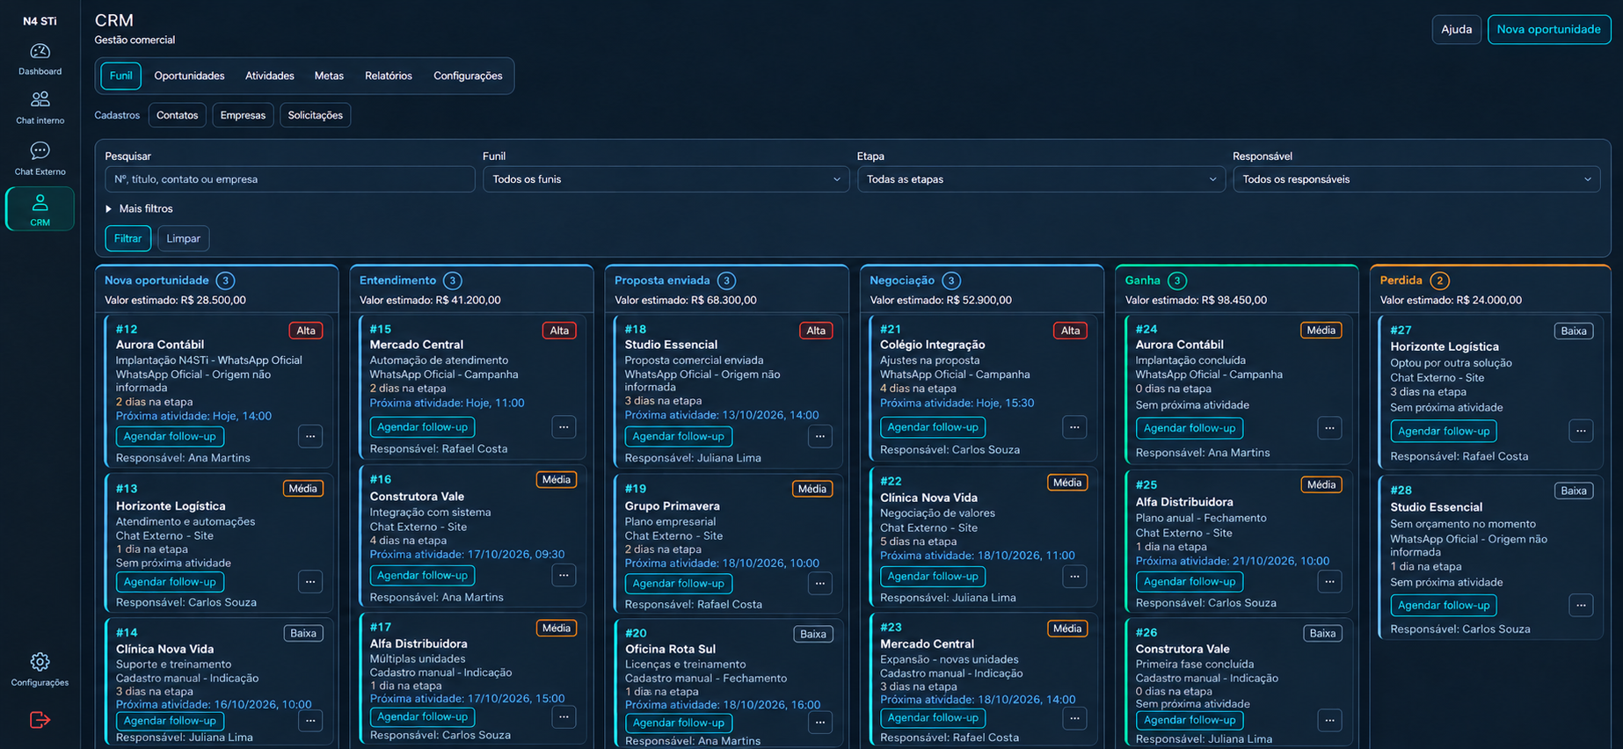Open more options for card #24
The width and height of the screenshot is (1623, 749).
click(x=1329, y=428)
